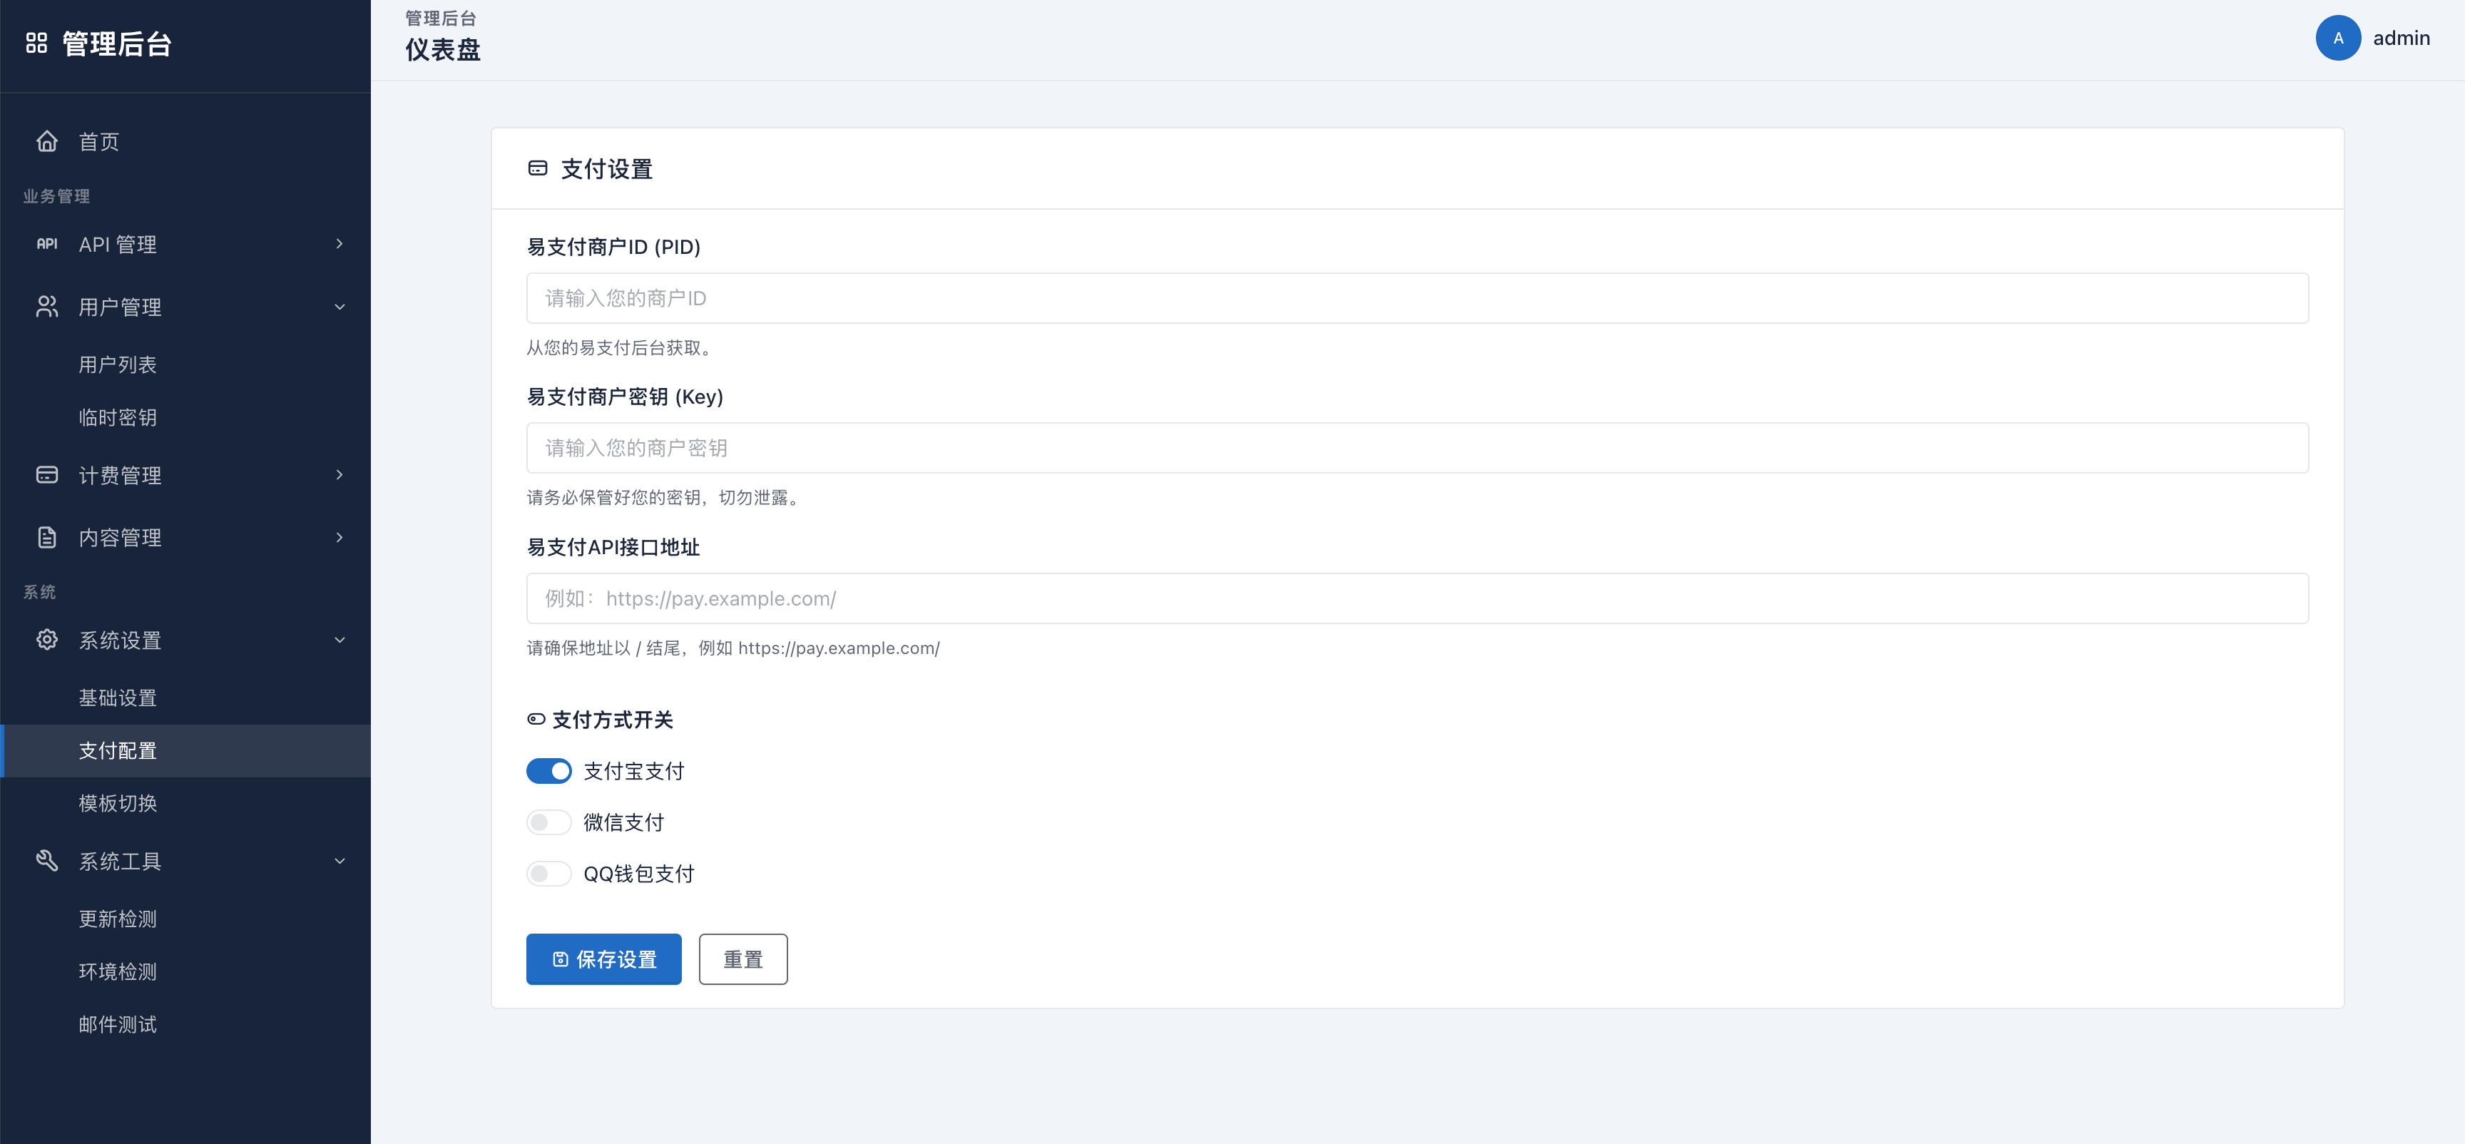Image resolution: width=2465 pixels, height=1144 pixels.
Task: Expand 计费管理 chevron
Action: click(340, 474)
